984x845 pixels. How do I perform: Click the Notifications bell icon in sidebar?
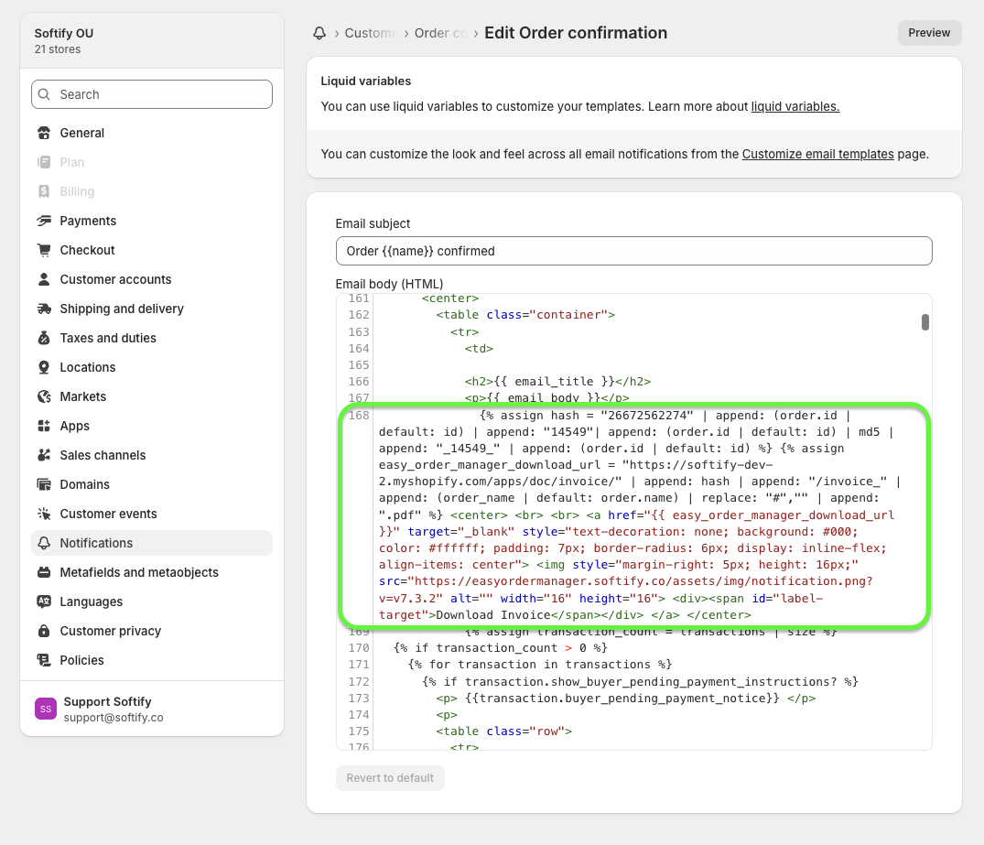point(44,543)
